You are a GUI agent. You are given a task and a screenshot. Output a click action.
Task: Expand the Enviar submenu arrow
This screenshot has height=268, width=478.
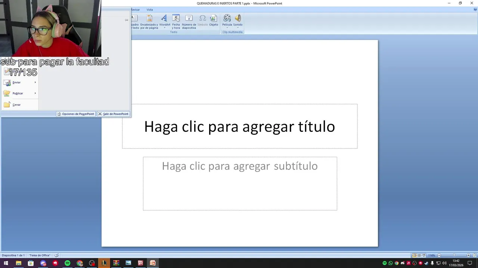click(x=35, y=82)
